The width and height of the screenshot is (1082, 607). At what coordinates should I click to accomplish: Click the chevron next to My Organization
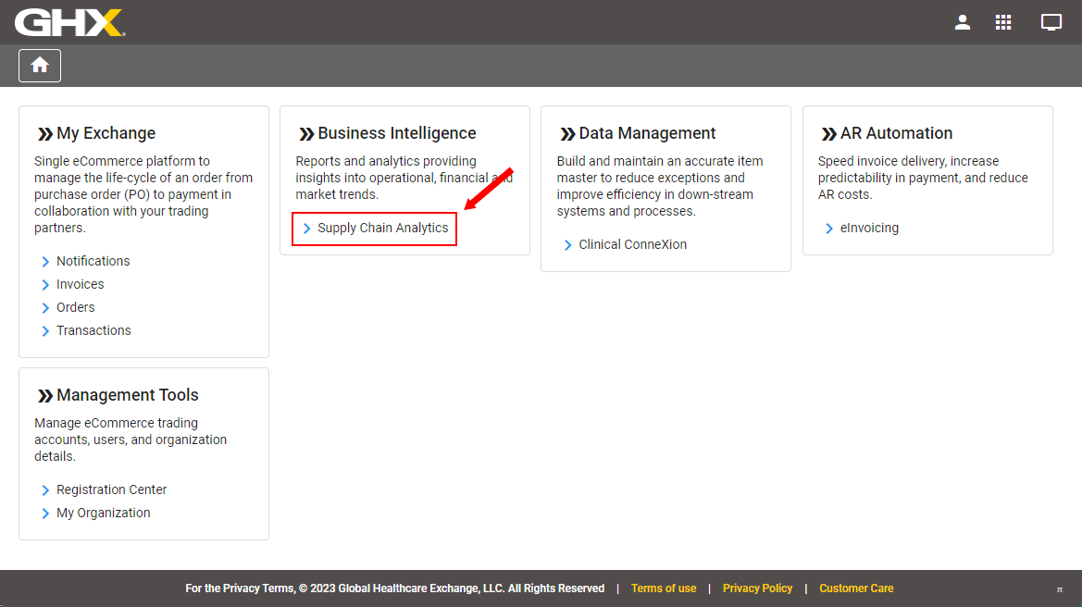pyautogui.click(x=45, y=514)
